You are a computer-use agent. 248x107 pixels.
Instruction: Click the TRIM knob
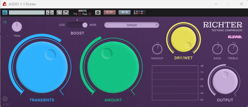click(x=17, y=26)
